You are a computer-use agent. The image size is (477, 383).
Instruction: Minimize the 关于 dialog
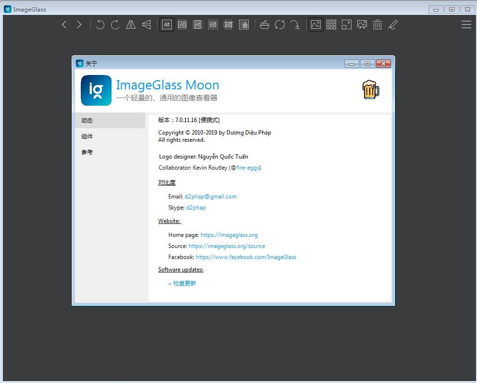[351, 63]
